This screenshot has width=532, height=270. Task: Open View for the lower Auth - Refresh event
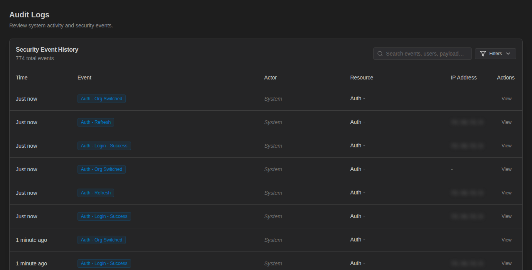click(x=507, y=193)
